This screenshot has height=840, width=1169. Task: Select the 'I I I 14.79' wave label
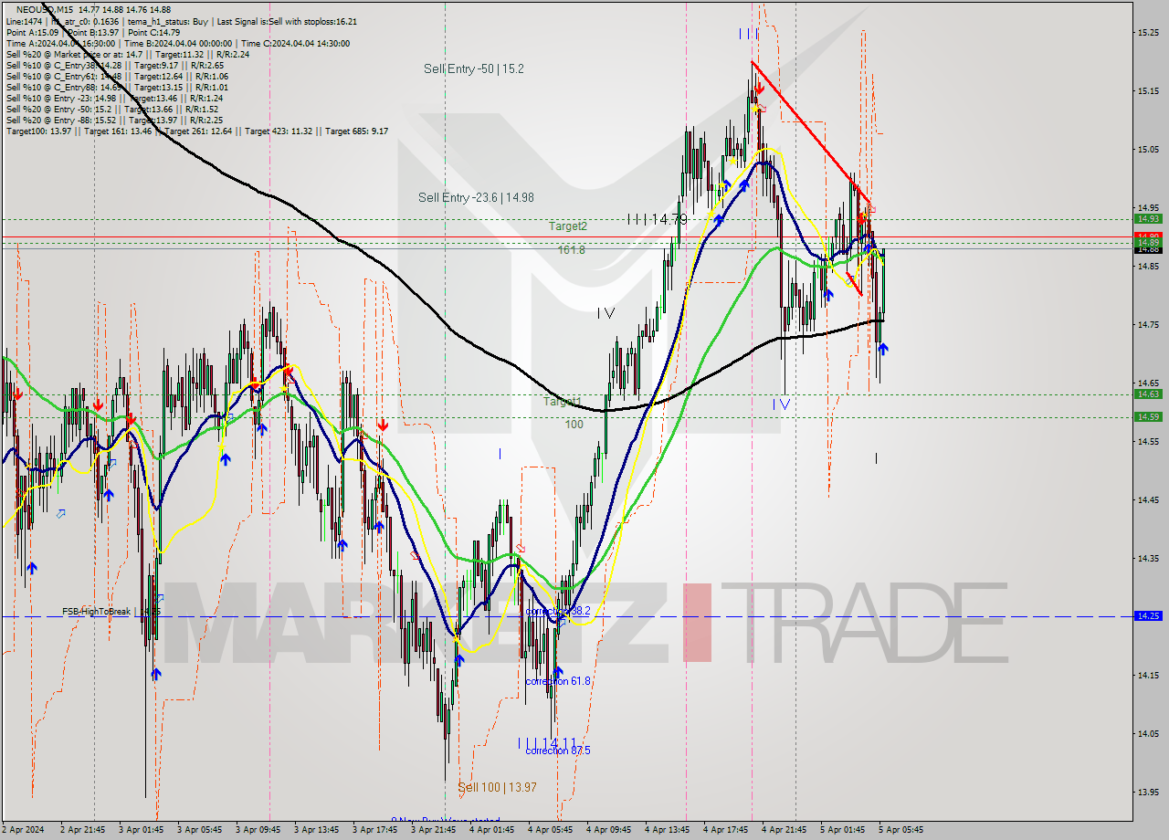click(658, 219)
